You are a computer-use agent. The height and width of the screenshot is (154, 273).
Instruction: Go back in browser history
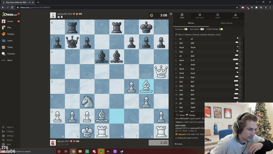click(3, 8)
